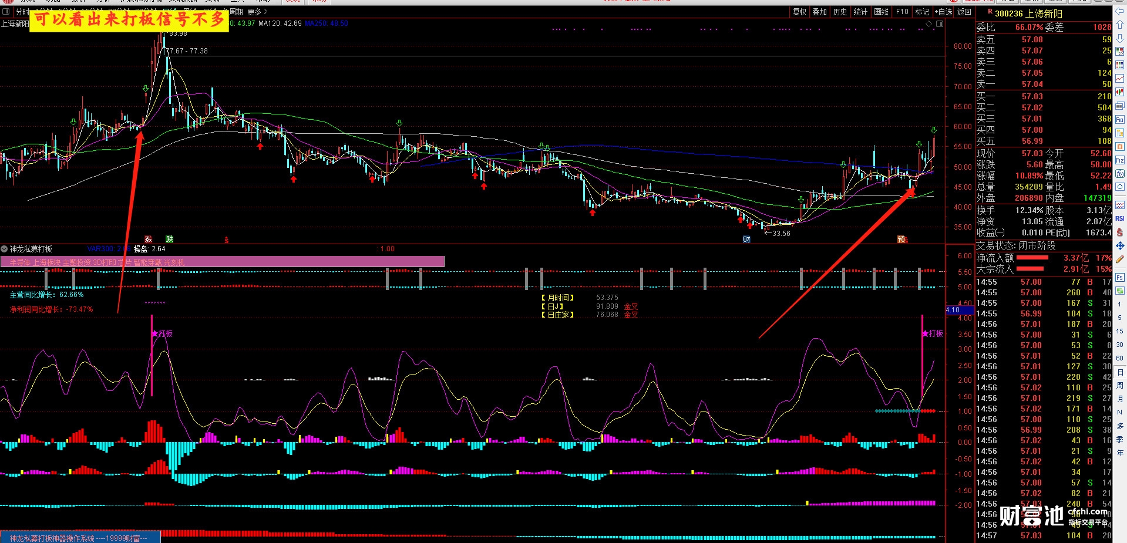Image resolution: width=1127 pixels, height=543 pixels.
Task: Collapse the 神龙私募打板 indicator panel
Action: 4,249
